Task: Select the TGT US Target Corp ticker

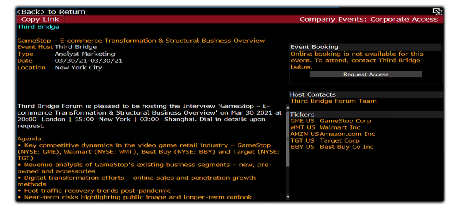Action: click(325, 140)
